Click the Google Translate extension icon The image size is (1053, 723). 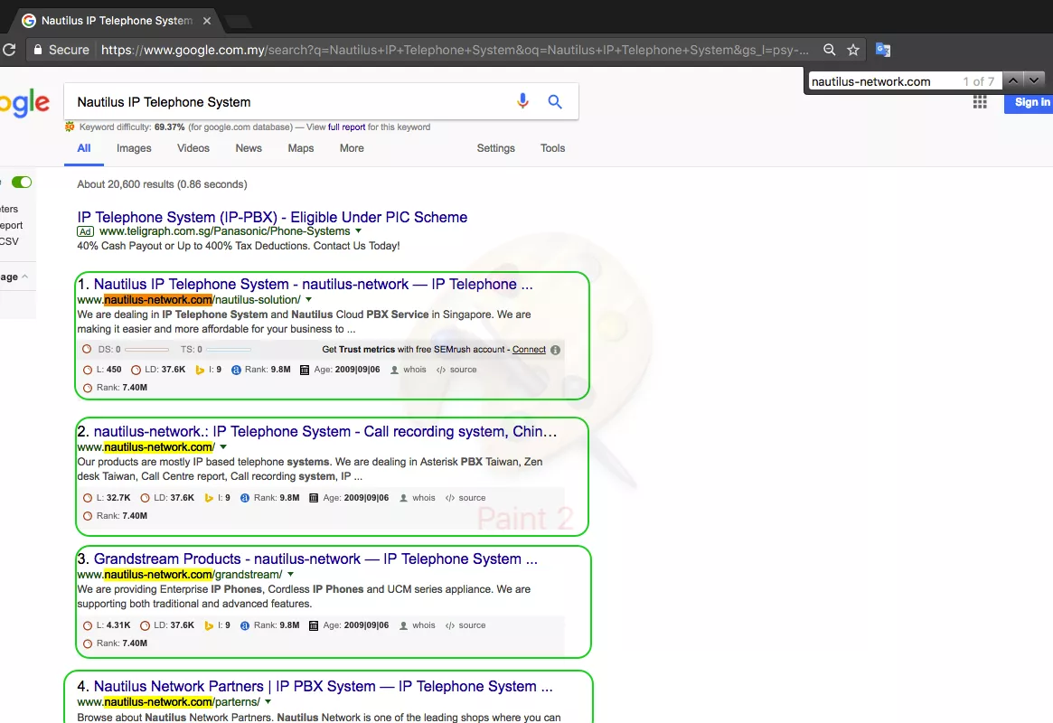[883, 50]
